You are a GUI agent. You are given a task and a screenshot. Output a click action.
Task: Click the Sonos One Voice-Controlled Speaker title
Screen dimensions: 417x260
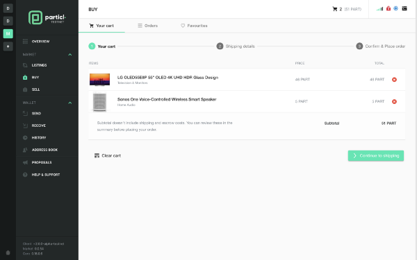point(167,99)
